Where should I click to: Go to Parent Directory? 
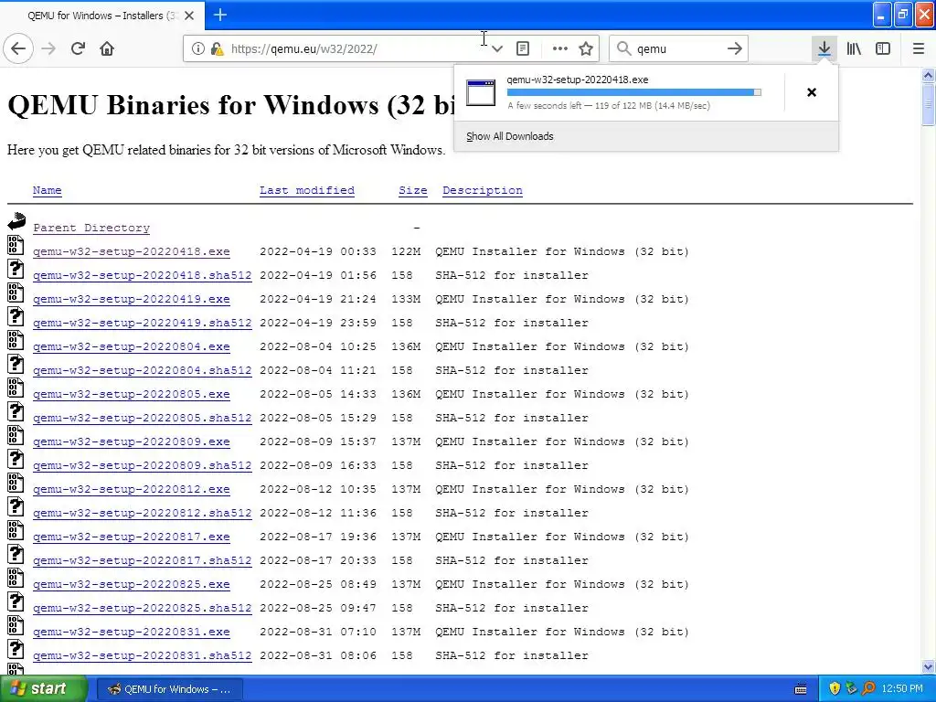[x=91, y=228]
